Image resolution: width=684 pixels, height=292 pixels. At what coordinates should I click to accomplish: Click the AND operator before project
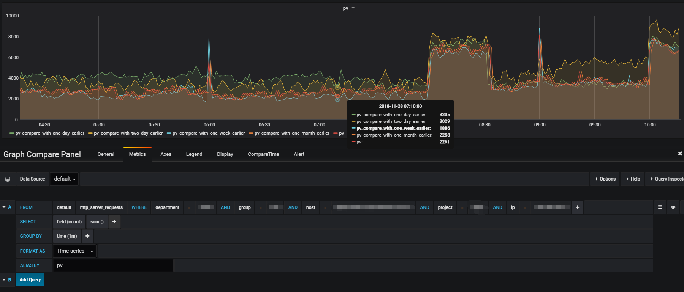pos(424,207)
